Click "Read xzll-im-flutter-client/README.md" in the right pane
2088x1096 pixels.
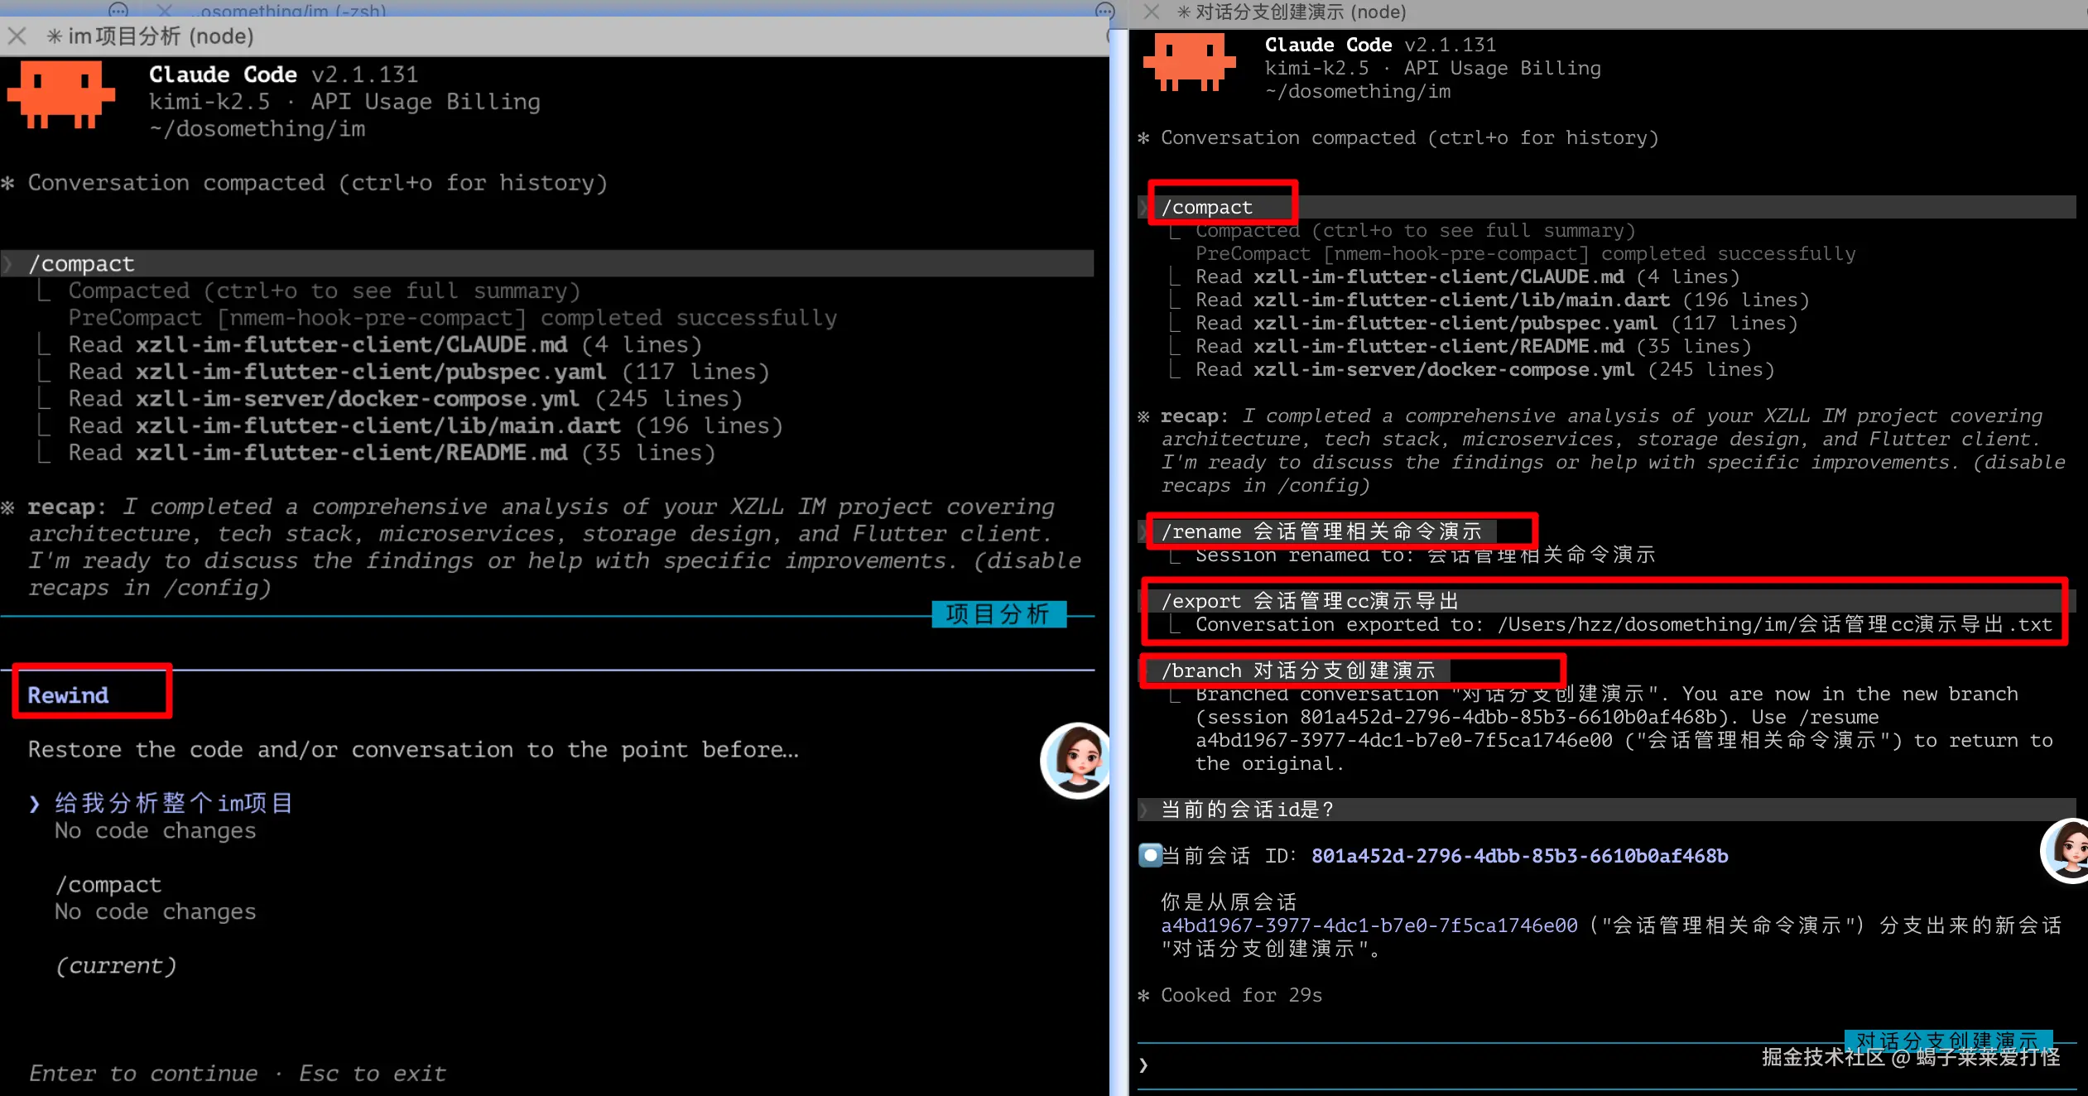(1474, 346)
